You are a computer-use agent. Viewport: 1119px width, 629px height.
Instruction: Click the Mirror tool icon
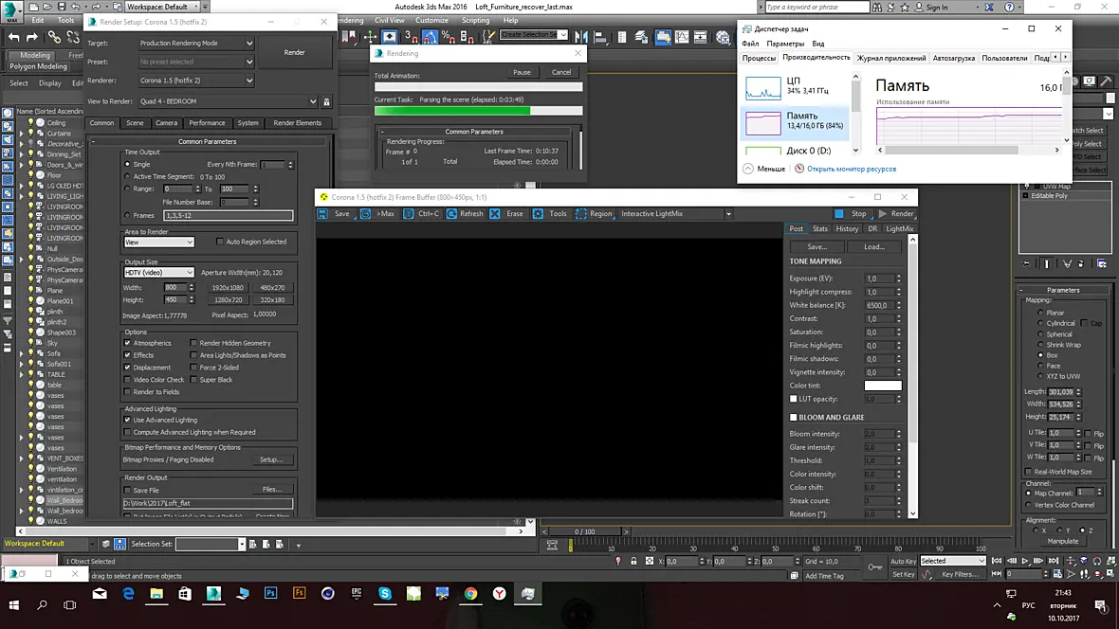(x=581, y=36)
